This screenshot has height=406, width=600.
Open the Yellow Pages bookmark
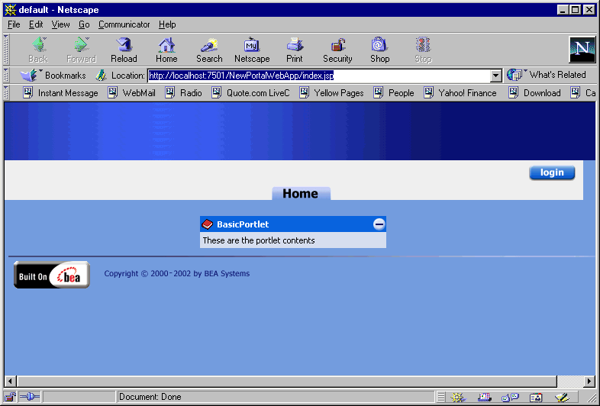331,92
